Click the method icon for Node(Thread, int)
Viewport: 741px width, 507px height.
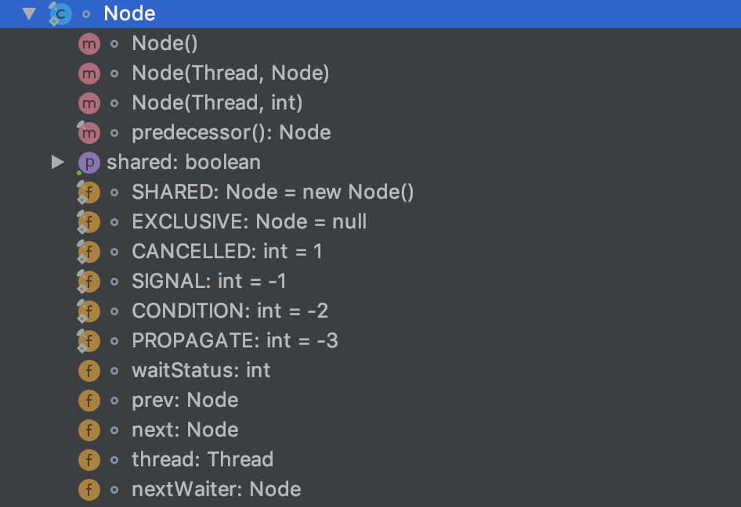coord(89,102)
